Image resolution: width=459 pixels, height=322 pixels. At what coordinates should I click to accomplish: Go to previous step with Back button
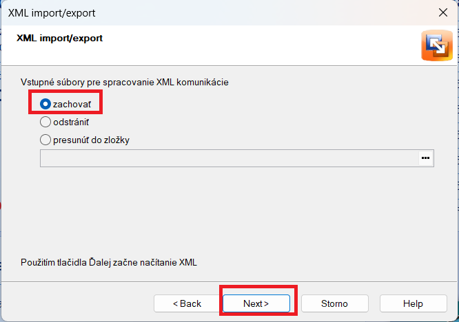187,303
